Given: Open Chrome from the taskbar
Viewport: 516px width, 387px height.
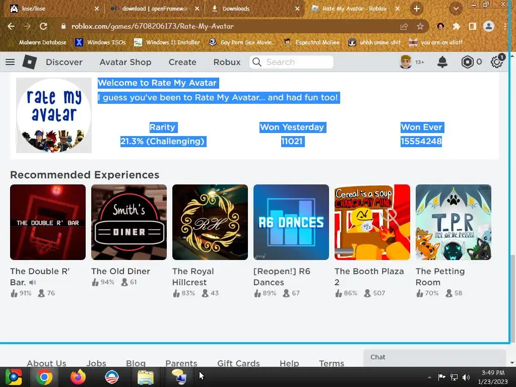Looking at the screenshot, I should (44, 377).
